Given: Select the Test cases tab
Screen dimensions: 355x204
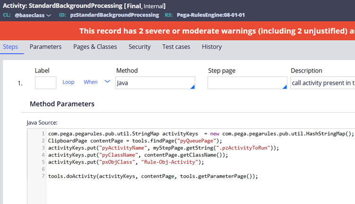Looking at the screenshot, I should click(x=176, y=47).
